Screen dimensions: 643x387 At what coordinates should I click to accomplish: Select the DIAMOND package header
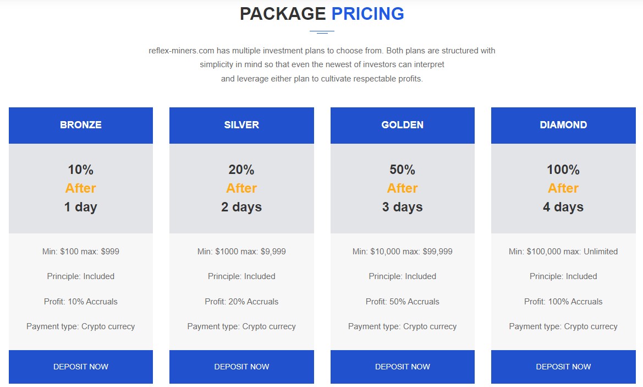point(563,125)
